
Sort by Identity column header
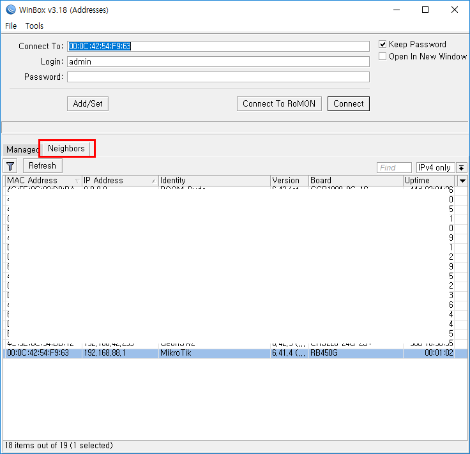coord(215,181)
